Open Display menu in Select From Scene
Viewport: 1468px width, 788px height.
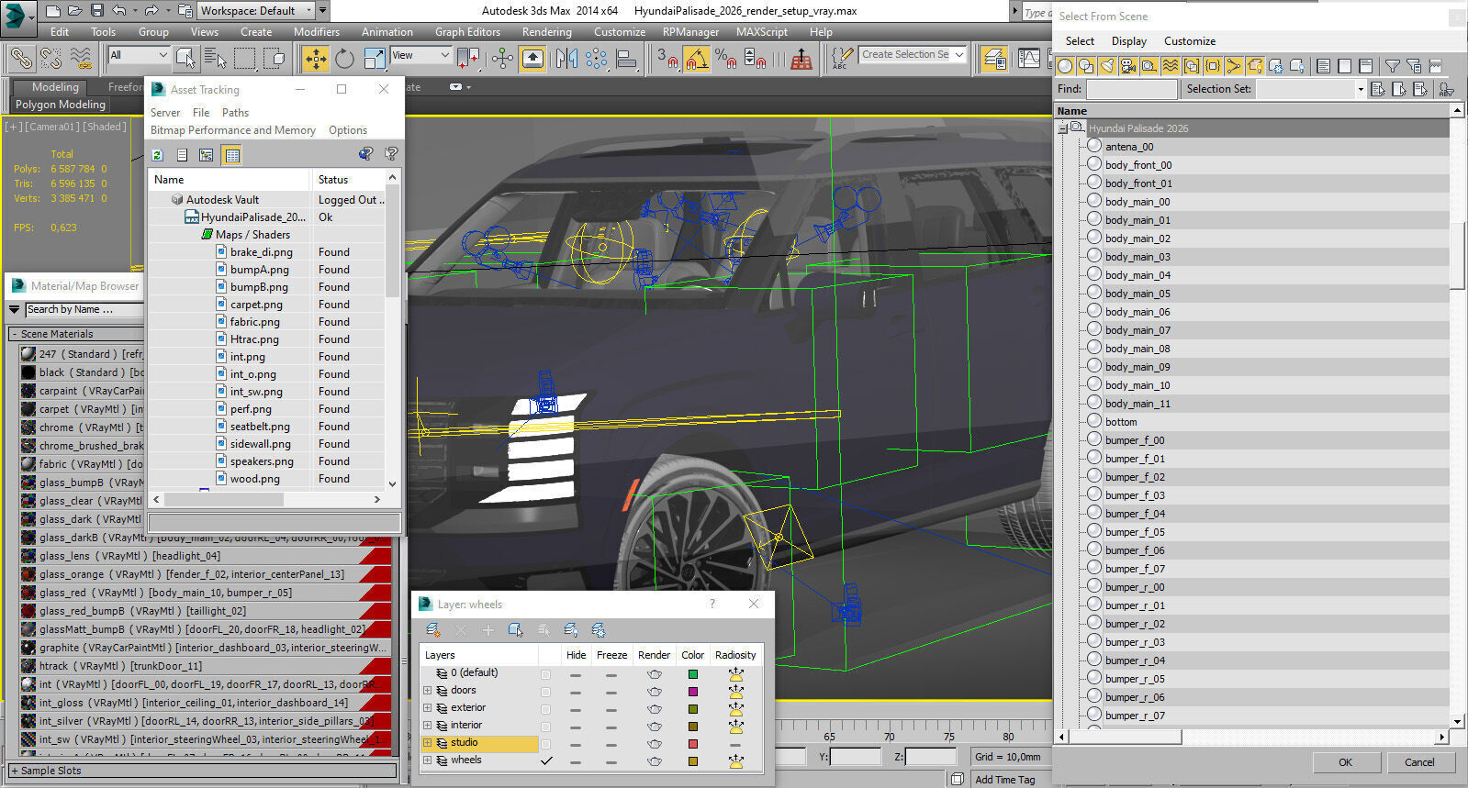pyautogui.click(x=1128, y=41)
